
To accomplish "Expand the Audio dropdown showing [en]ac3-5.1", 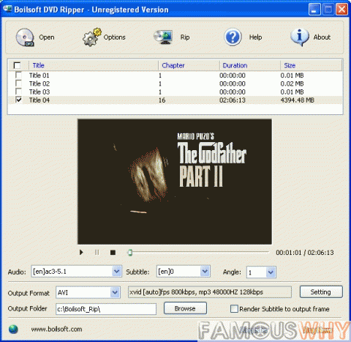I will click(116, 272).
